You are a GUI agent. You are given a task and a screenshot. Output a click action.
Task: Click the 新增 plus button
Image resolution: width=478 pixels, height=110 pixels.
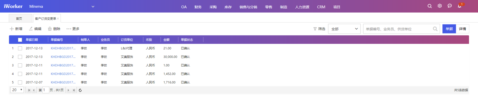16,29
